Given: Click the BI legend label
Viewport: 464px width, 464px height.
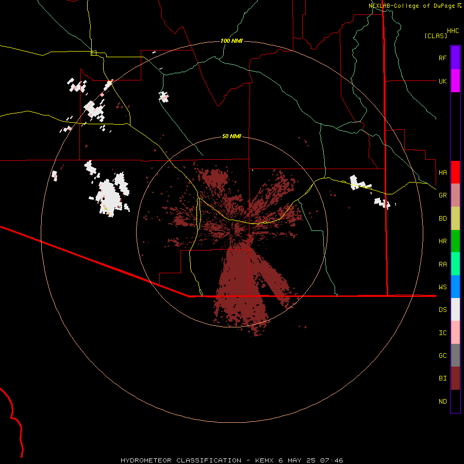Looking at the screenshot, I should 442,378.
